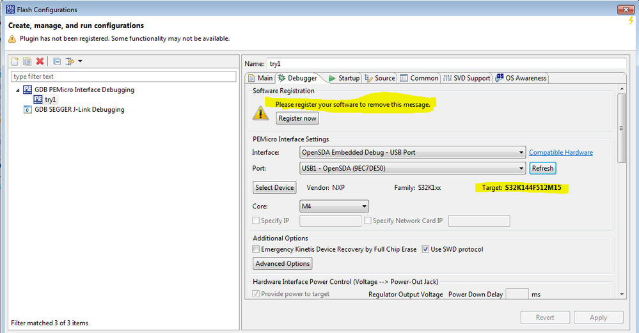Click the Flash Configurations title bar icon

(10, 10)
